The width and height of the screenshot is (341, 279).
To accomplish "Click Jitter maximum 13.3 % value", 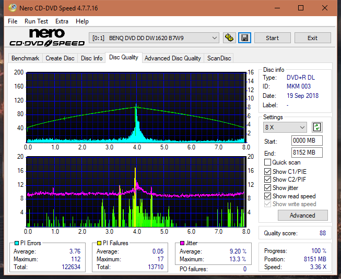I will point(238,259).
